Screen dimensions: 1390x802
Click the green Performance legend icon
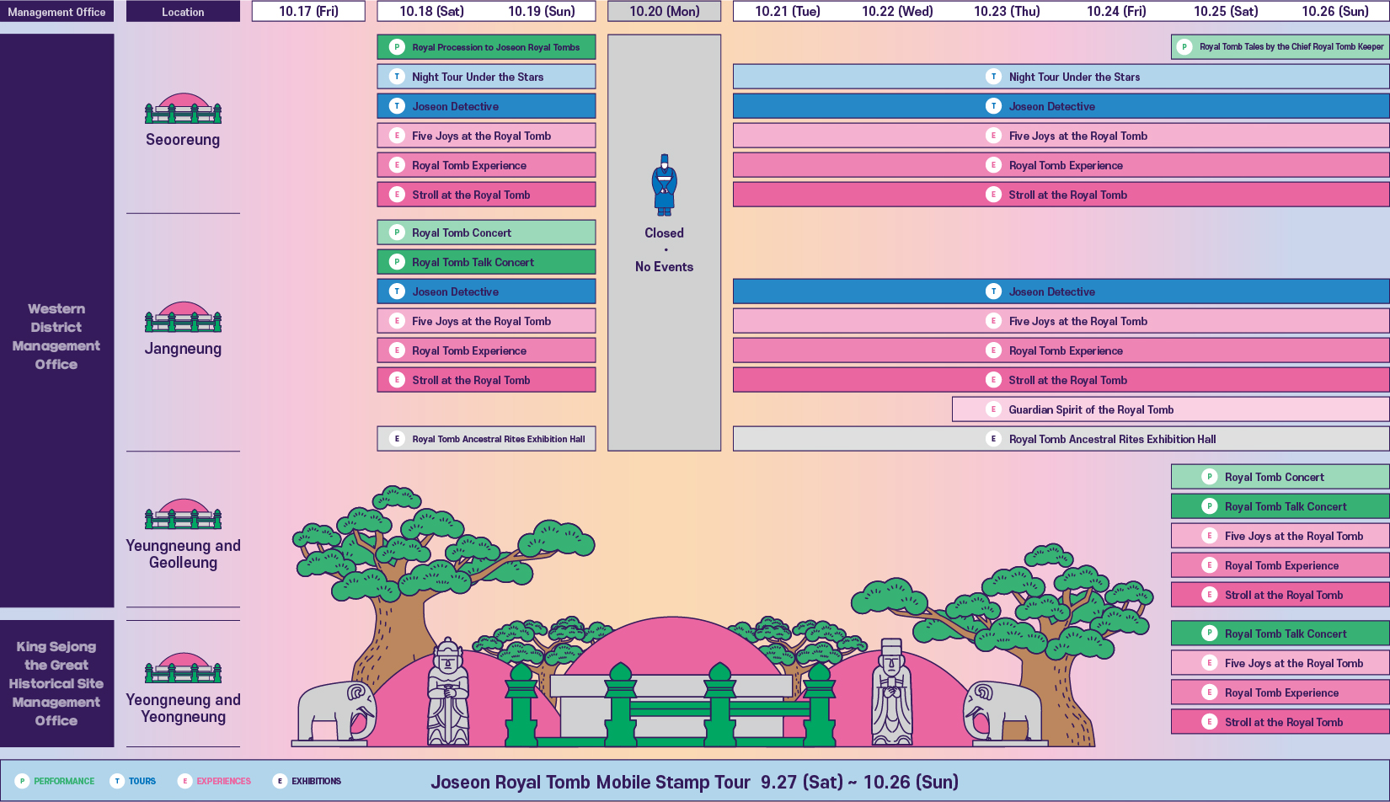tap(23, 781)
